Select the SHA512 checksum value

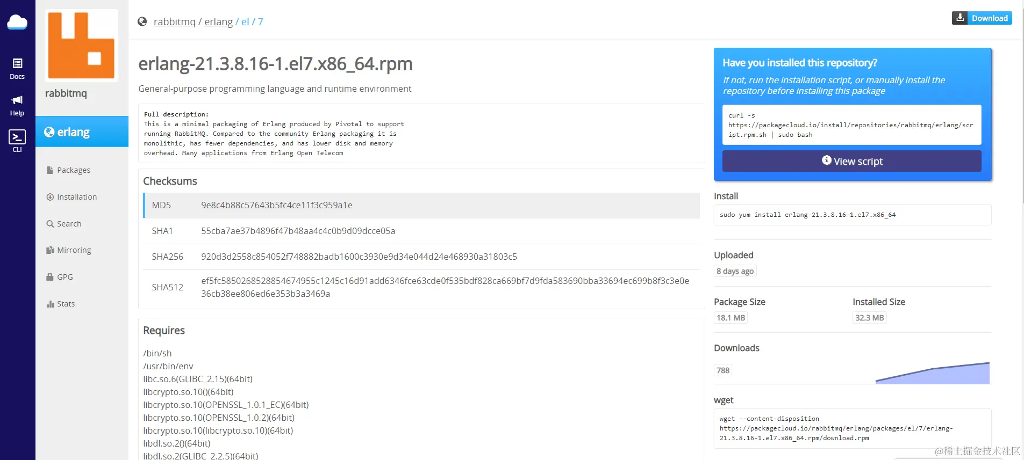[x=445, y=287]
